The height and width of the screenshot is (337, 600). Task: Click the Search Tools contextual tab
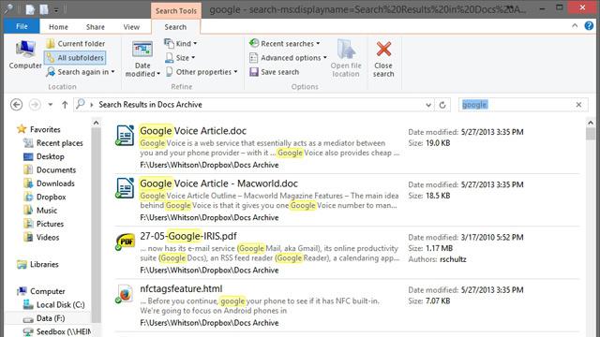(176, 10)
